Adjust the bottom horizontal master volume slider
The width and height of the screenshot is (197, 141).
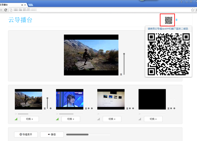pos(88,134)
